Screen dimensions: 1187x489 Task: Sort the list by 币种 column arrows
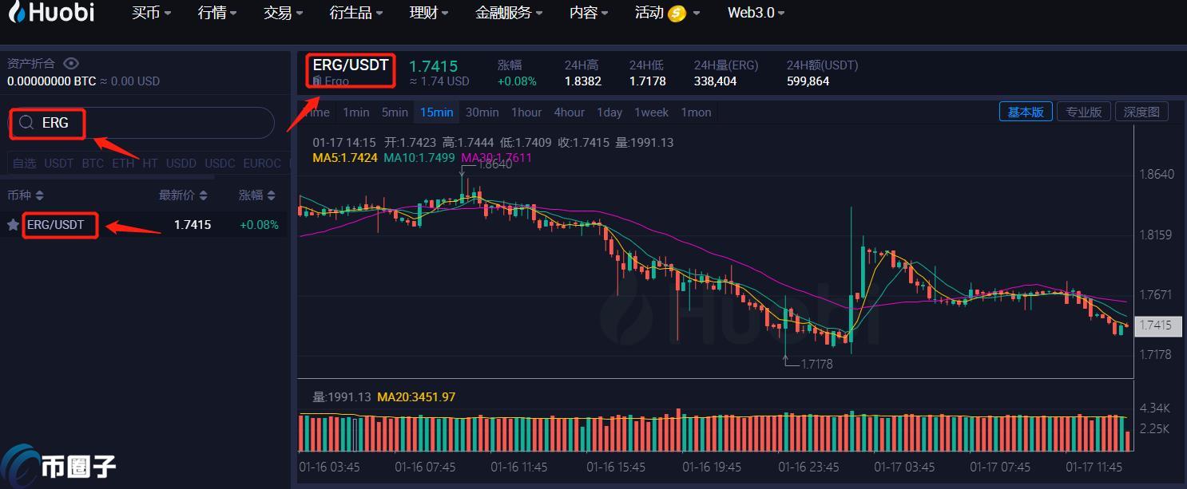(40, 195)
